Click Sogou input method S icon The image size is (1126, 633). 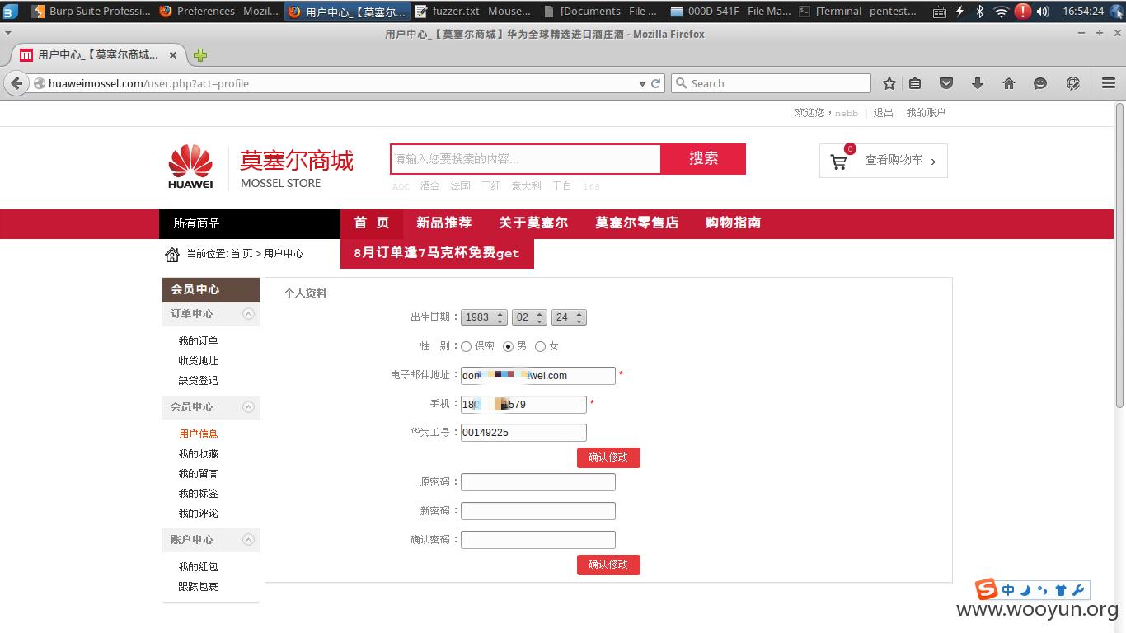click(987, 589)
